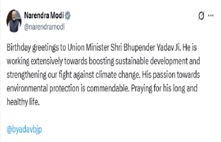Click the word "strengthening" in the post
The width and height of the screenshot is (221, 142).
(x=27, y=75)
